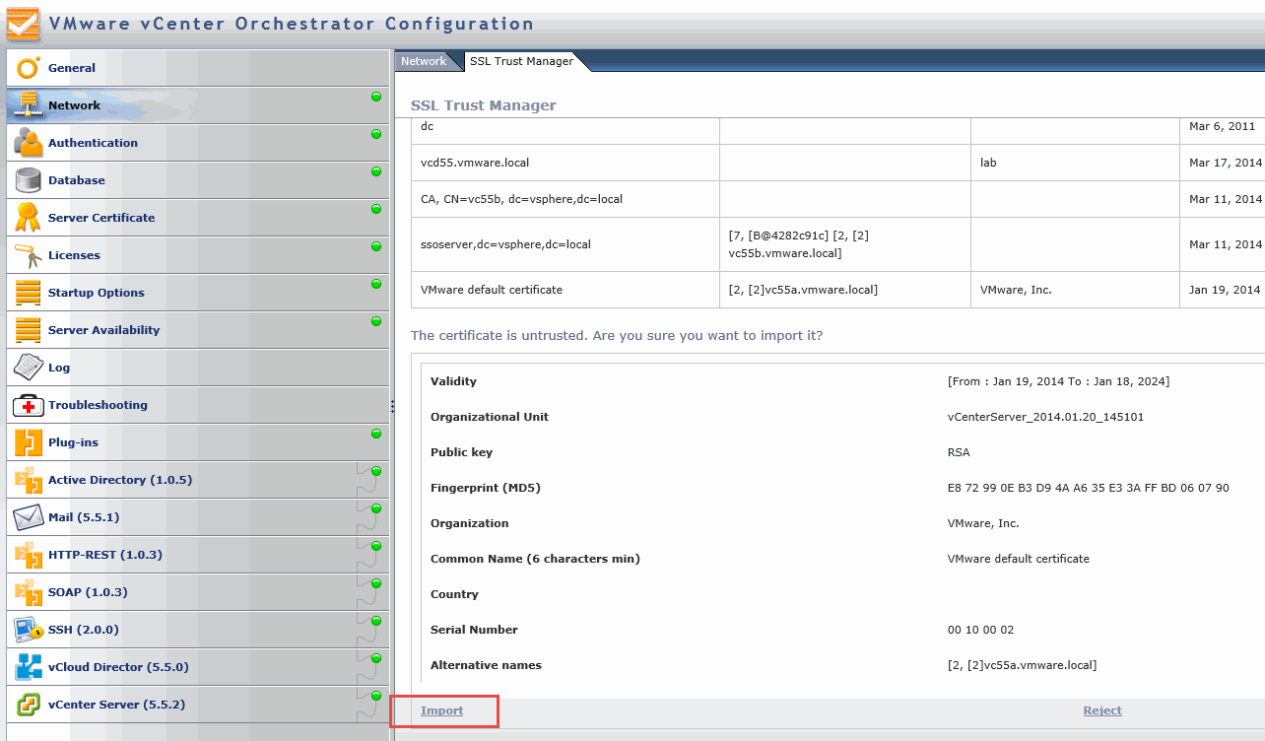Image resolution: width=1265 pixels, height=741 pixels.
Task: Select the Database cylinder icon
Action: [29, 180]
